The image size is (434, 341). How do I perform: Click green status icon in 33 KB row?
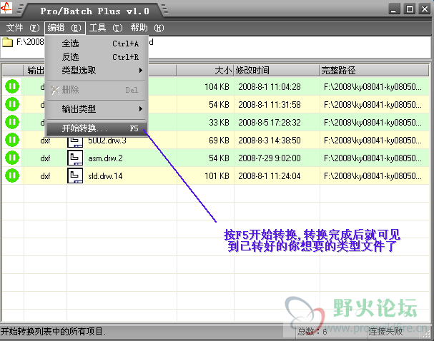point(12,122)
